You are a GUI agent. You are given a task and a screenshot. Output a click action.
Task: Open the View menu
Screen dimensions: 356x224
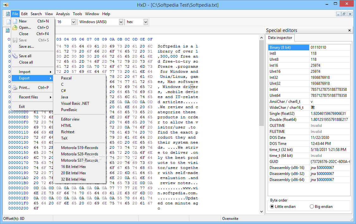49,14
